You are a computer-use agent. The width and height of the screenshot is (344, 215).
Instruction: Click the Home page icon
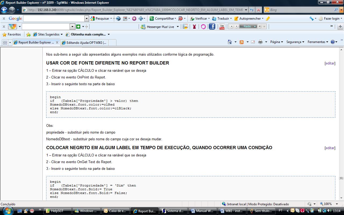click(230, 42)
